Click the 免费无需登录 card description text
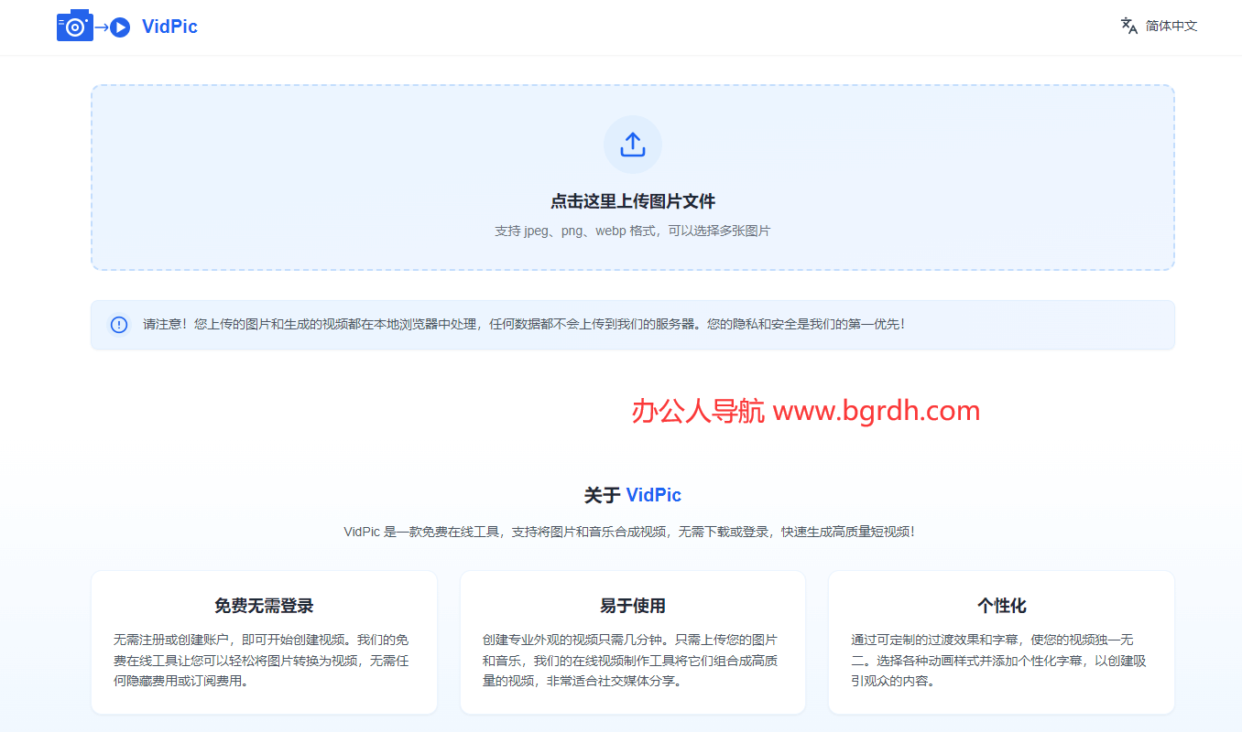The width and height of the screenshot is (1242, 732). (x=263, y=660)
